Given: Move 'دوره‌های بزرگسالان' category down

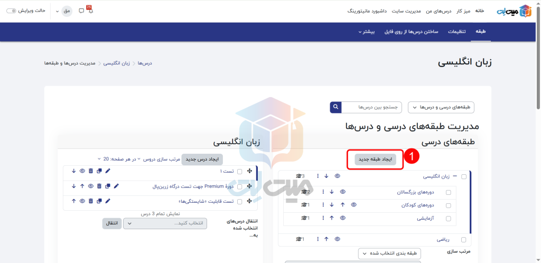Looking at the screenshot, I should tap(332, 192).
